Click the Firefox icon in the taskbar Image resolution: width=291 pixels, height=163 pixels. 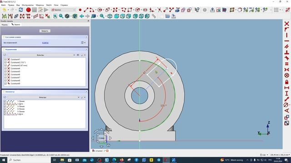tap(122, 160)
